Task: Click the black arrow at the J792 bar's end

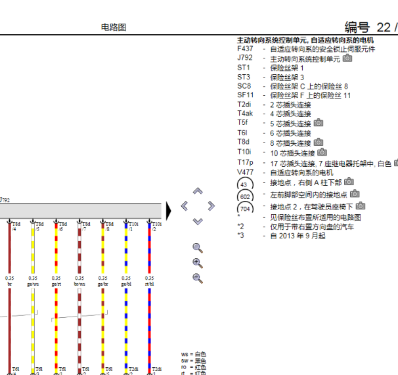Action: click(169, 210)
